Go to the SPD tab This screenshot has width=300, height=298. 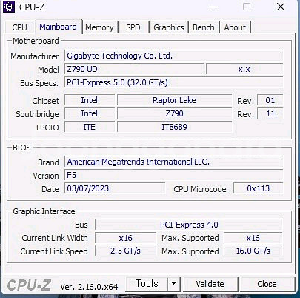(x=133, y=27)
